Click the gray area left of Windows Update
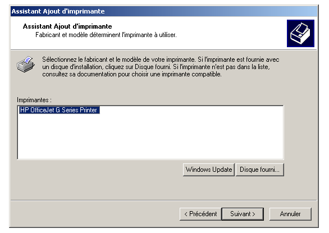The height and width of the screenshot is (233, 329). point(100,170)
